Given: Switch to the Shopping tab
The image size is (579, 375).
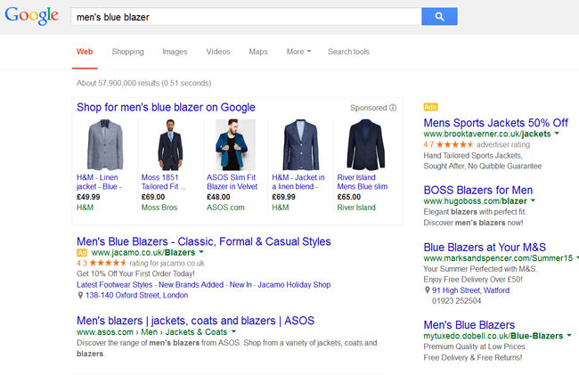Looking at the screenshot, I should pyautogui.click(x=128, y=52).
